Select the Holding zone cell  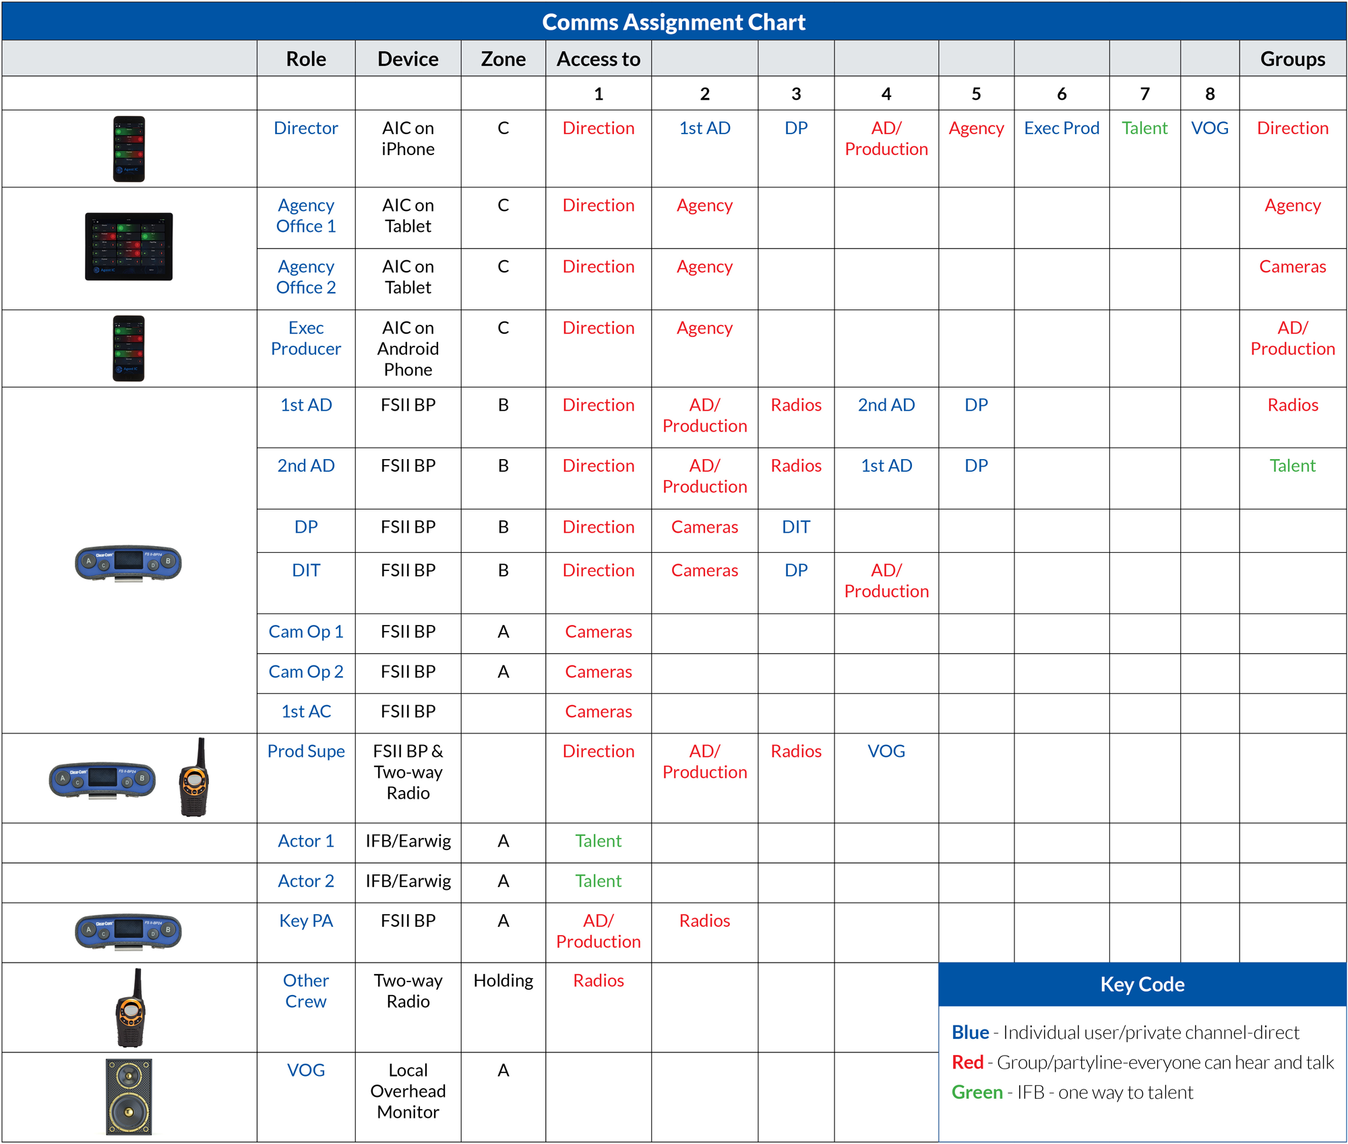click(503, 981)
